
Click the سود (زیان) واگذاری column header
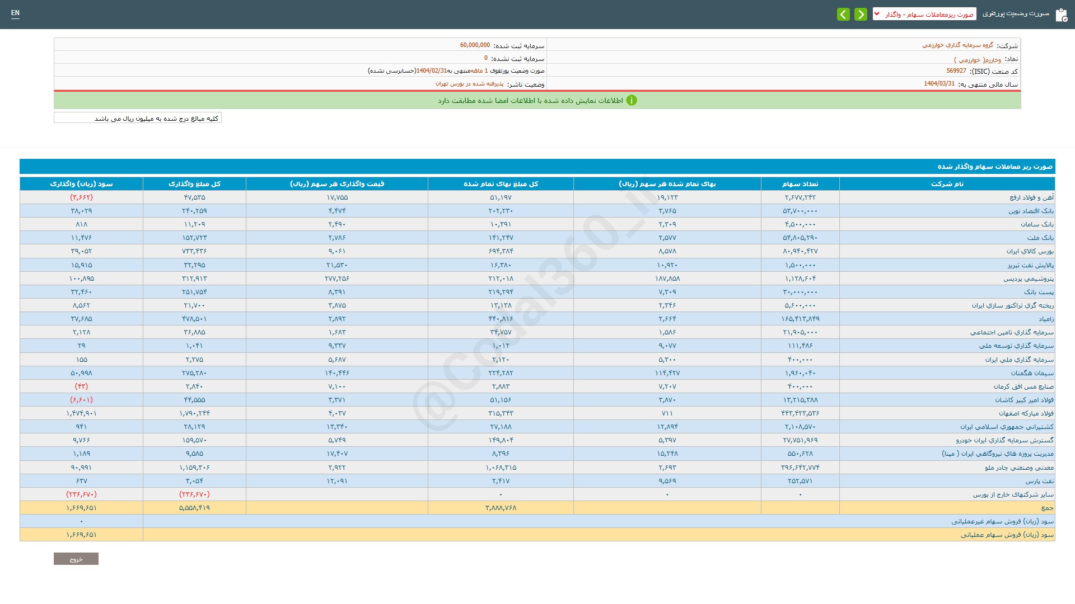click(81, 184)
